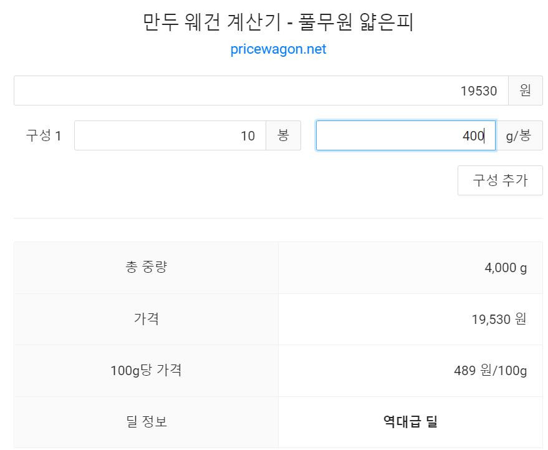The image size is (548, 450).
Task: Select the 100g당 가격 row header
Action: [x=146, y=371]
